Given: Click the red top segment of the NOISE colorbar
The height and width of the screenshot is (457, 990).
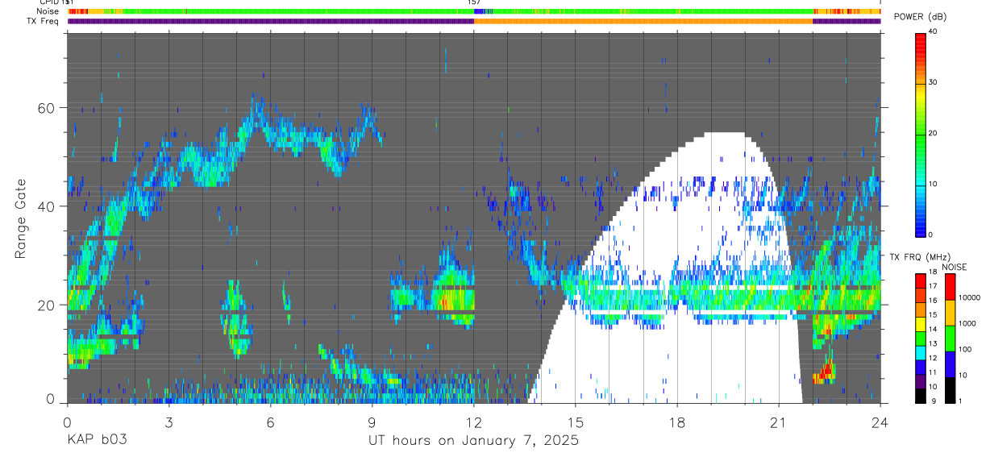Looking at the screenshot, I should click(x=950, y=287).
